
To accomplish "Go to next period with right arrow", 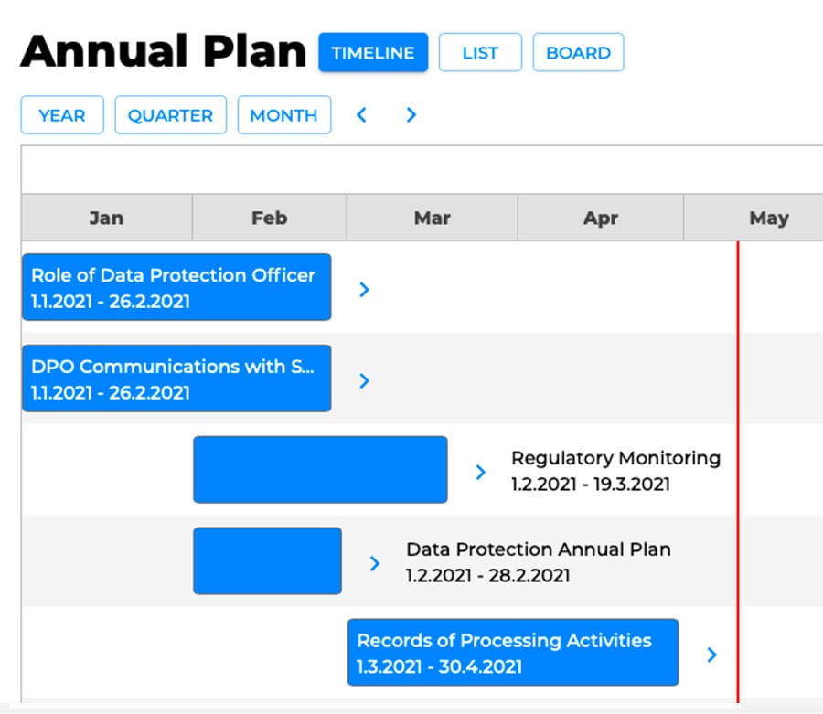I will coord(411,115).
